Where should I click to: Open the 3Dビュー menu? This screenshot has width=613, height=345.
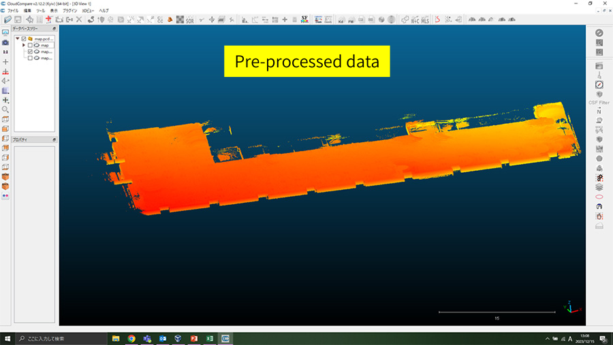(x=88, y=11)
